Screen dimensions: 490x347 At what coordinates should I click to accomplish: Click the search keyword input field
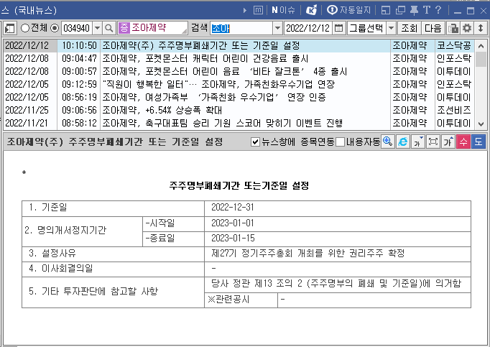pos(241,29)
